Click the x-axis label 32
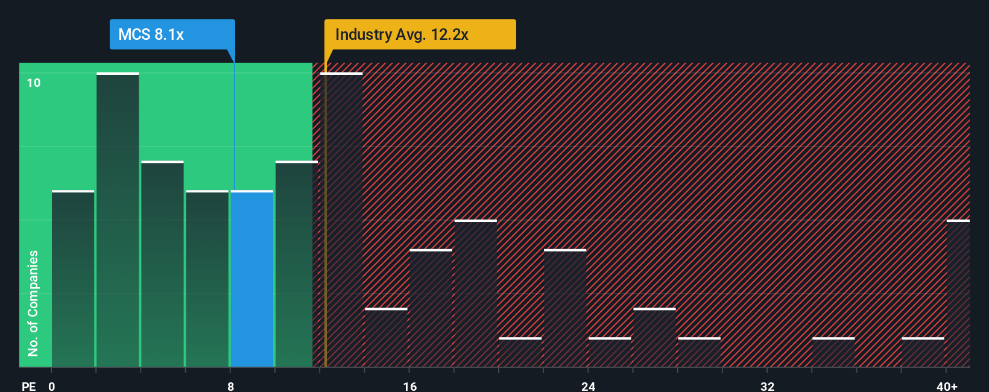The height and width of the screenshot is (392, 989). click(767, 386)
